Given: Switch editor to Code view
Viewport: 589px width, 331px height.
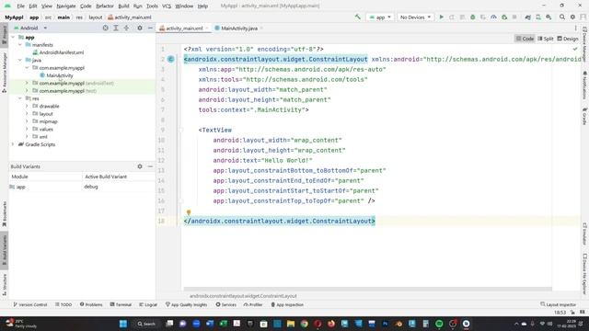Looking at the screenshot, I should [525, 39].
